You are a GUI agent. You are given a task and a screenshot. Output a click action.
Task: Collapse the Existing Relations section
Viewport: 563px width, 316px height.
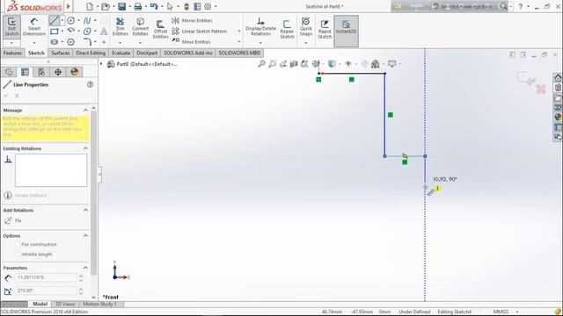(x=85, y=148)
